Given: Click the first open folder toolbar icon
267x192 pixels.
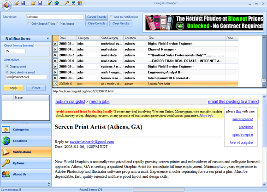Looking at the screenshot, I should 17,3.
